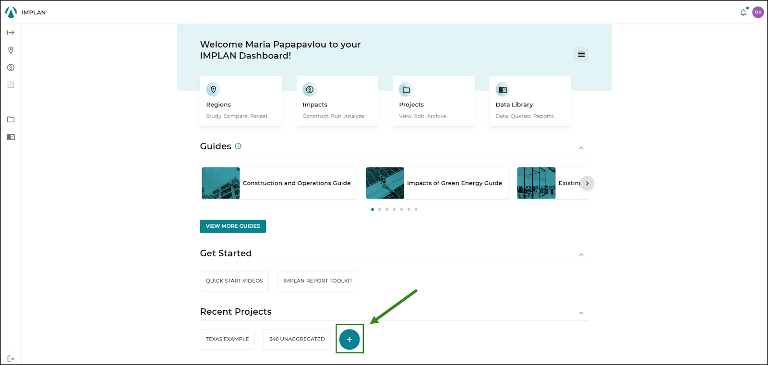Open Impacts from sidebar dollar icon
The width and height of the screenshot is (768, 365).
point(11,68)
